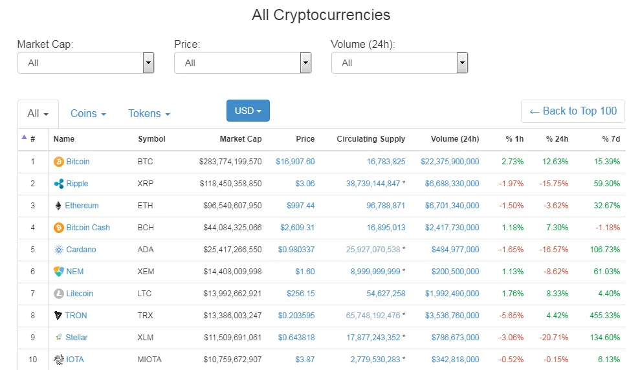Viewport: 640px width, 370px height.
Task: Click the IOTA logo icon
Action: click(59, 360)
